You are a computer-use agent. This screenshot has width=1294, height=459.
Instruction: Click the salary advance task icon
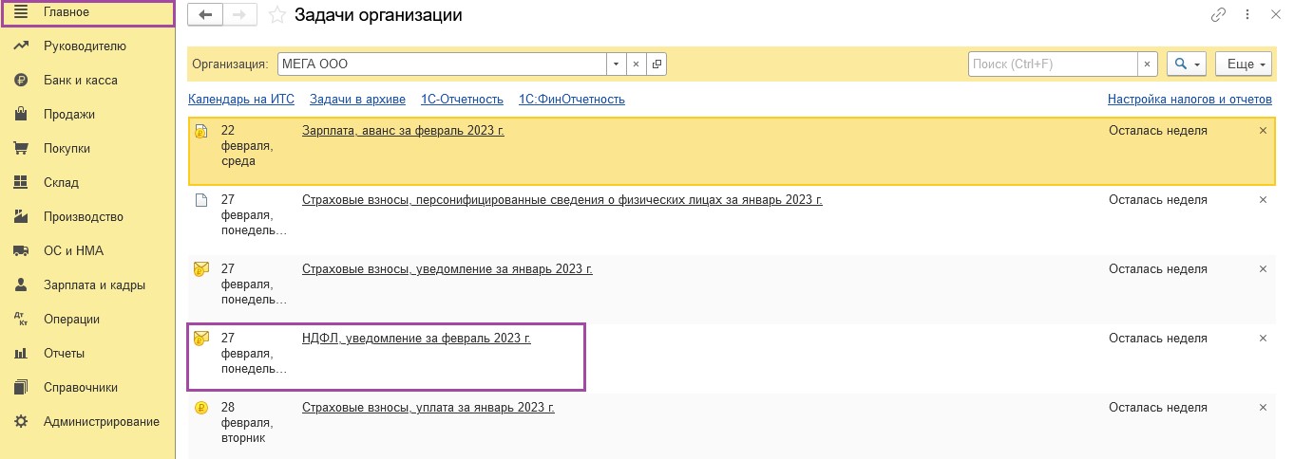[200, 131]
